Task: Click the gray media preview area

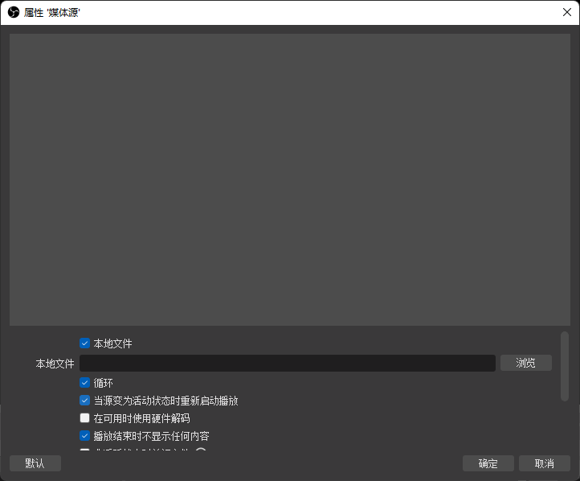Action: pyautogui.click(x=289, y=179)
